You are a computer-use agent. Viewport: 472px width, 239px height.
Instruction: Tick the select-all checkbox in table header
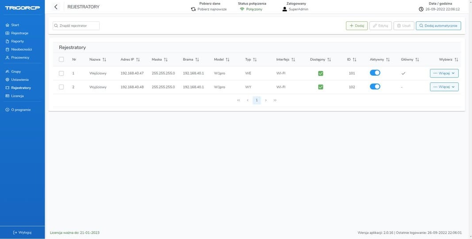point(61,60)
